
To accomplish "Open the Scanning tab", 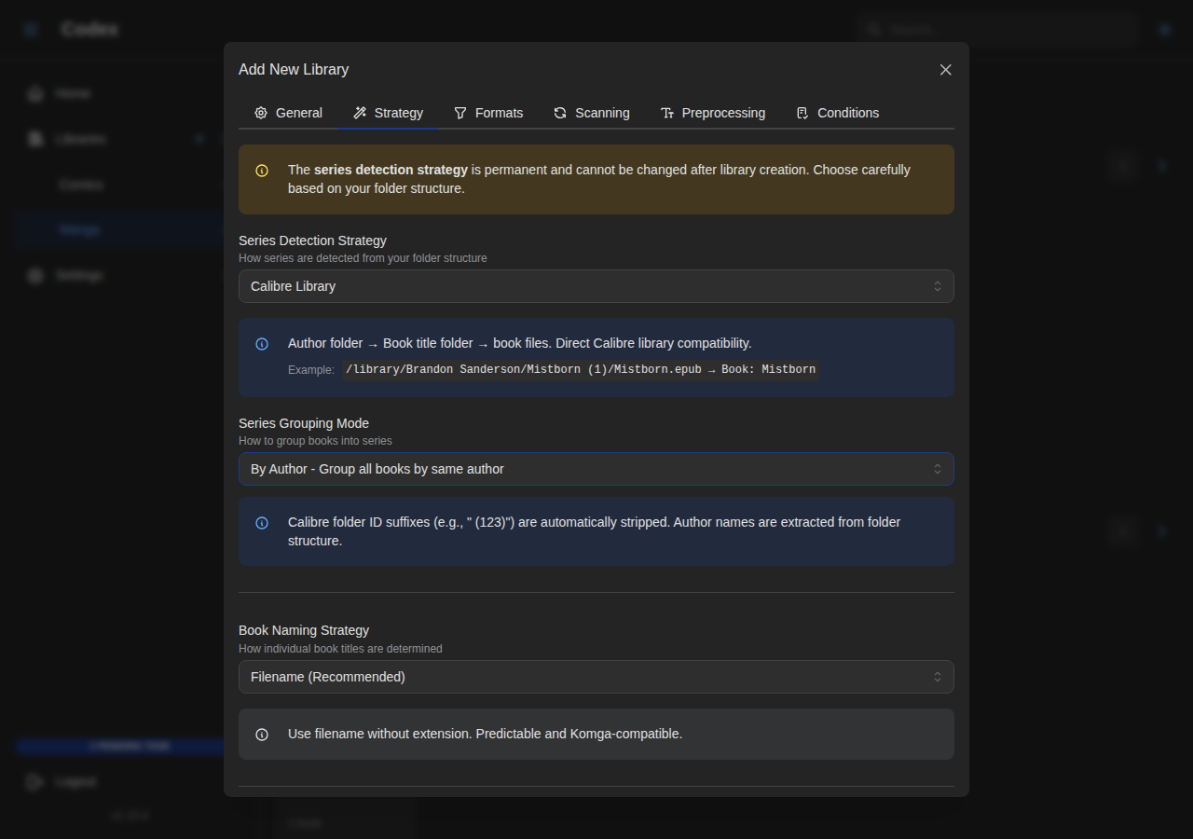I will coord(591,113).
